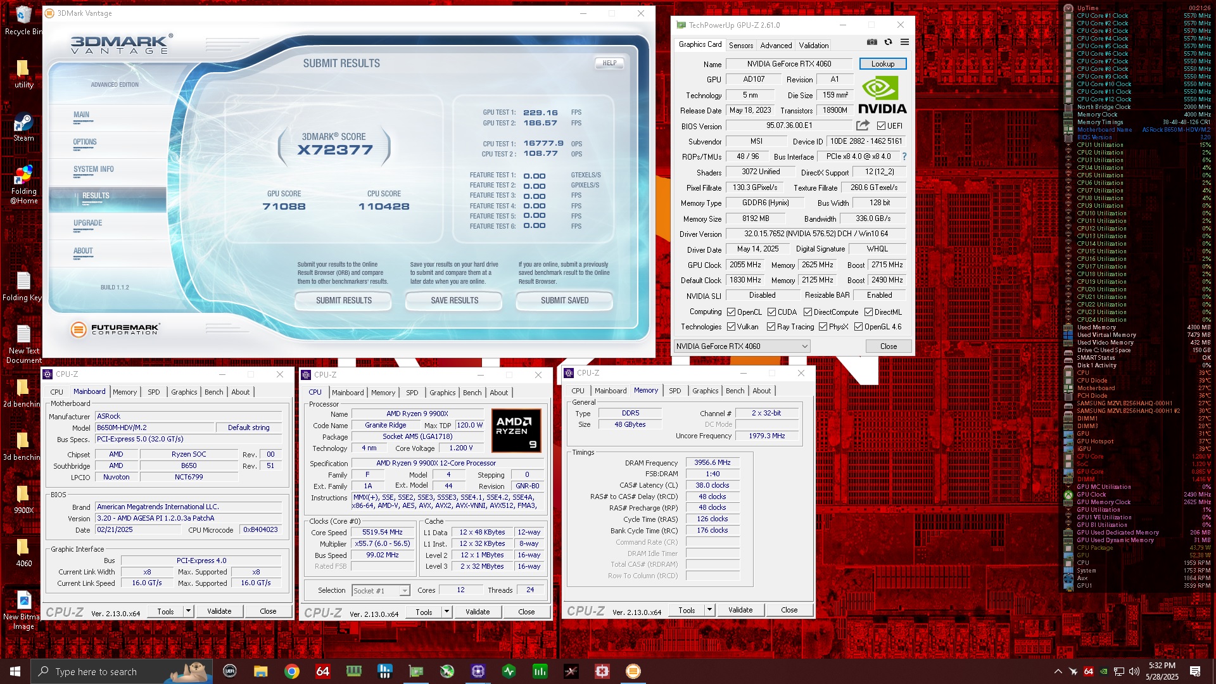
Task: Expand Tools dropdown arrow in CPU tab CPU-Z window
Action: tap(446, 612)
